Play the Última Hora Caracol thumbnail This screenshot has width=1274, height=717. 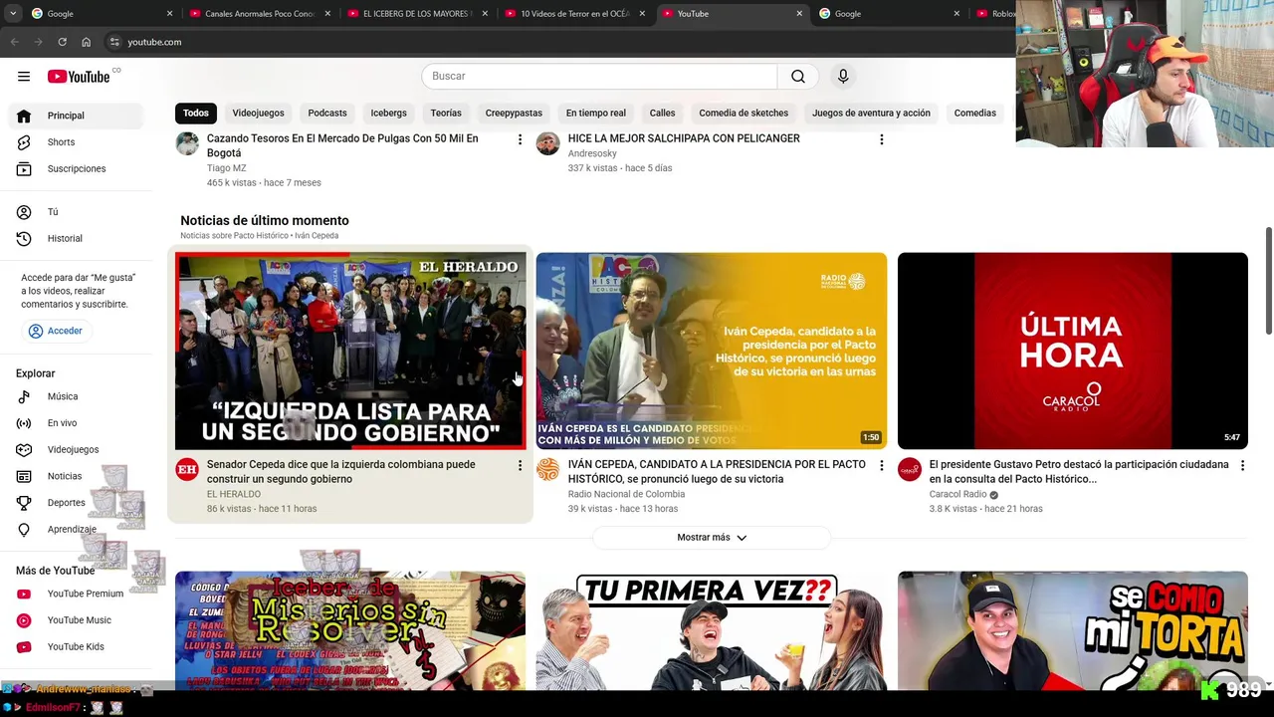pos(1072,352)
